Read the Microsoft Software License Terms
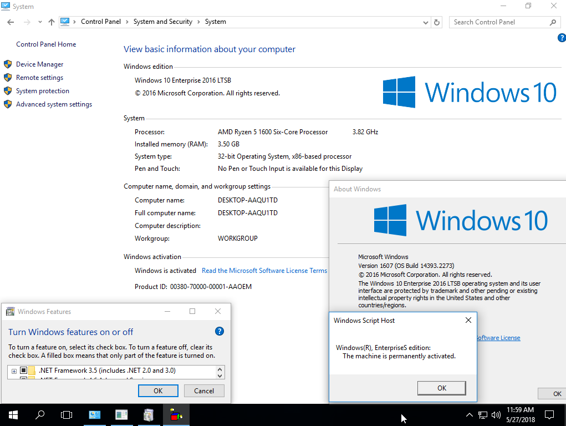Image resolution: width=566 pixels, height=426 pixels. click(x=264, y=271)
